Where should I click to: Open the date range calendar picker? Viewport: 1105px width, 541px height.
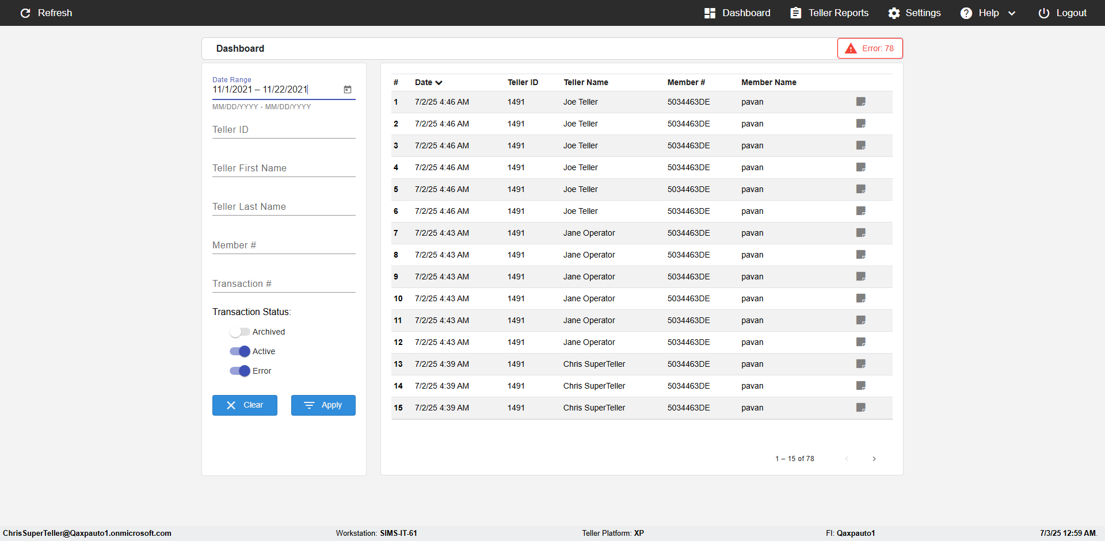tap(348, 89)
